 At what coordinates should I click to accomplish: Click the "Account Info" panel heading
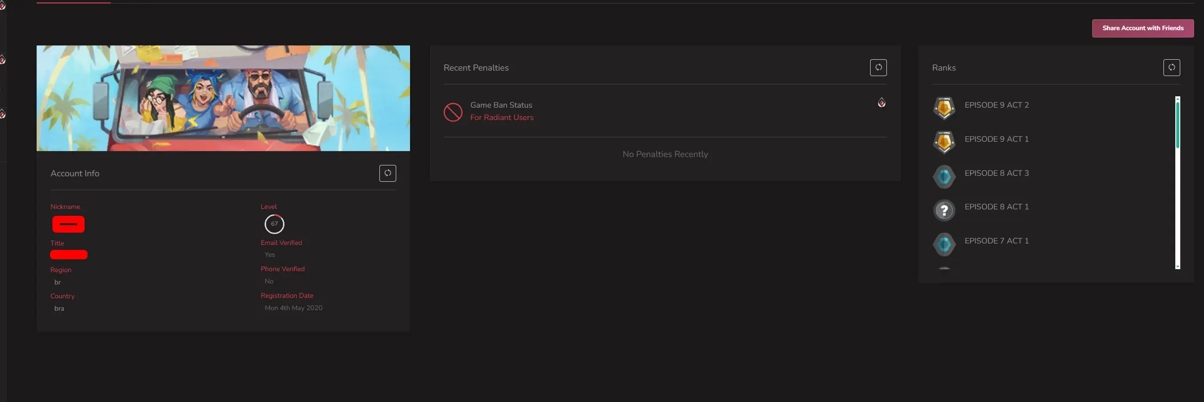[x=75, y=173]
